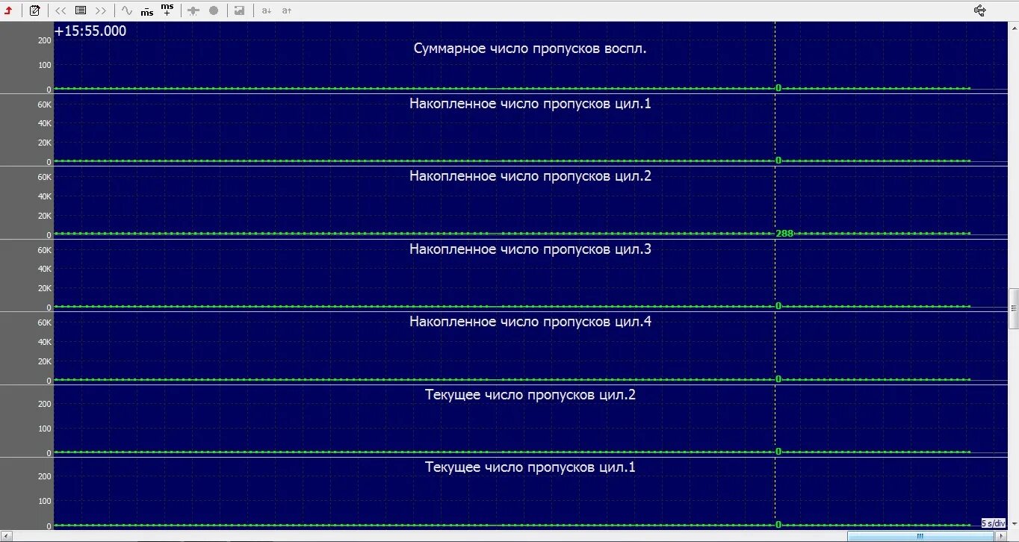Viewport: 1019px width, 542px height.
Task: Open the list view icon
Action: click(81, 10)
